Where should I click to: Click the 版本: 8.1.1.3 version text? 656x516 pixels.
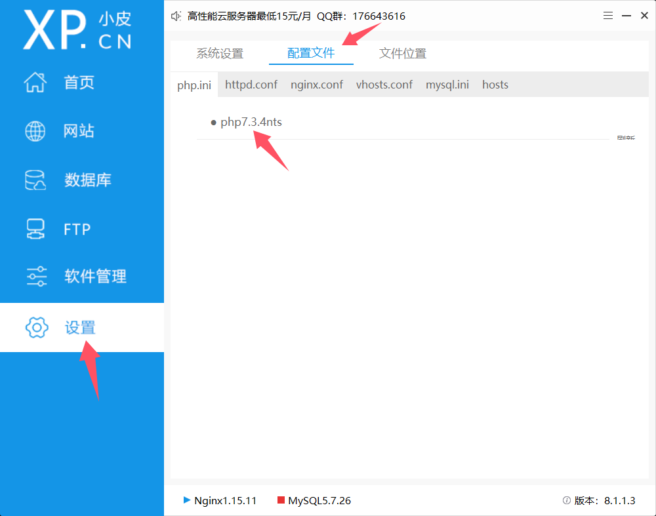(x=605, y=500)
